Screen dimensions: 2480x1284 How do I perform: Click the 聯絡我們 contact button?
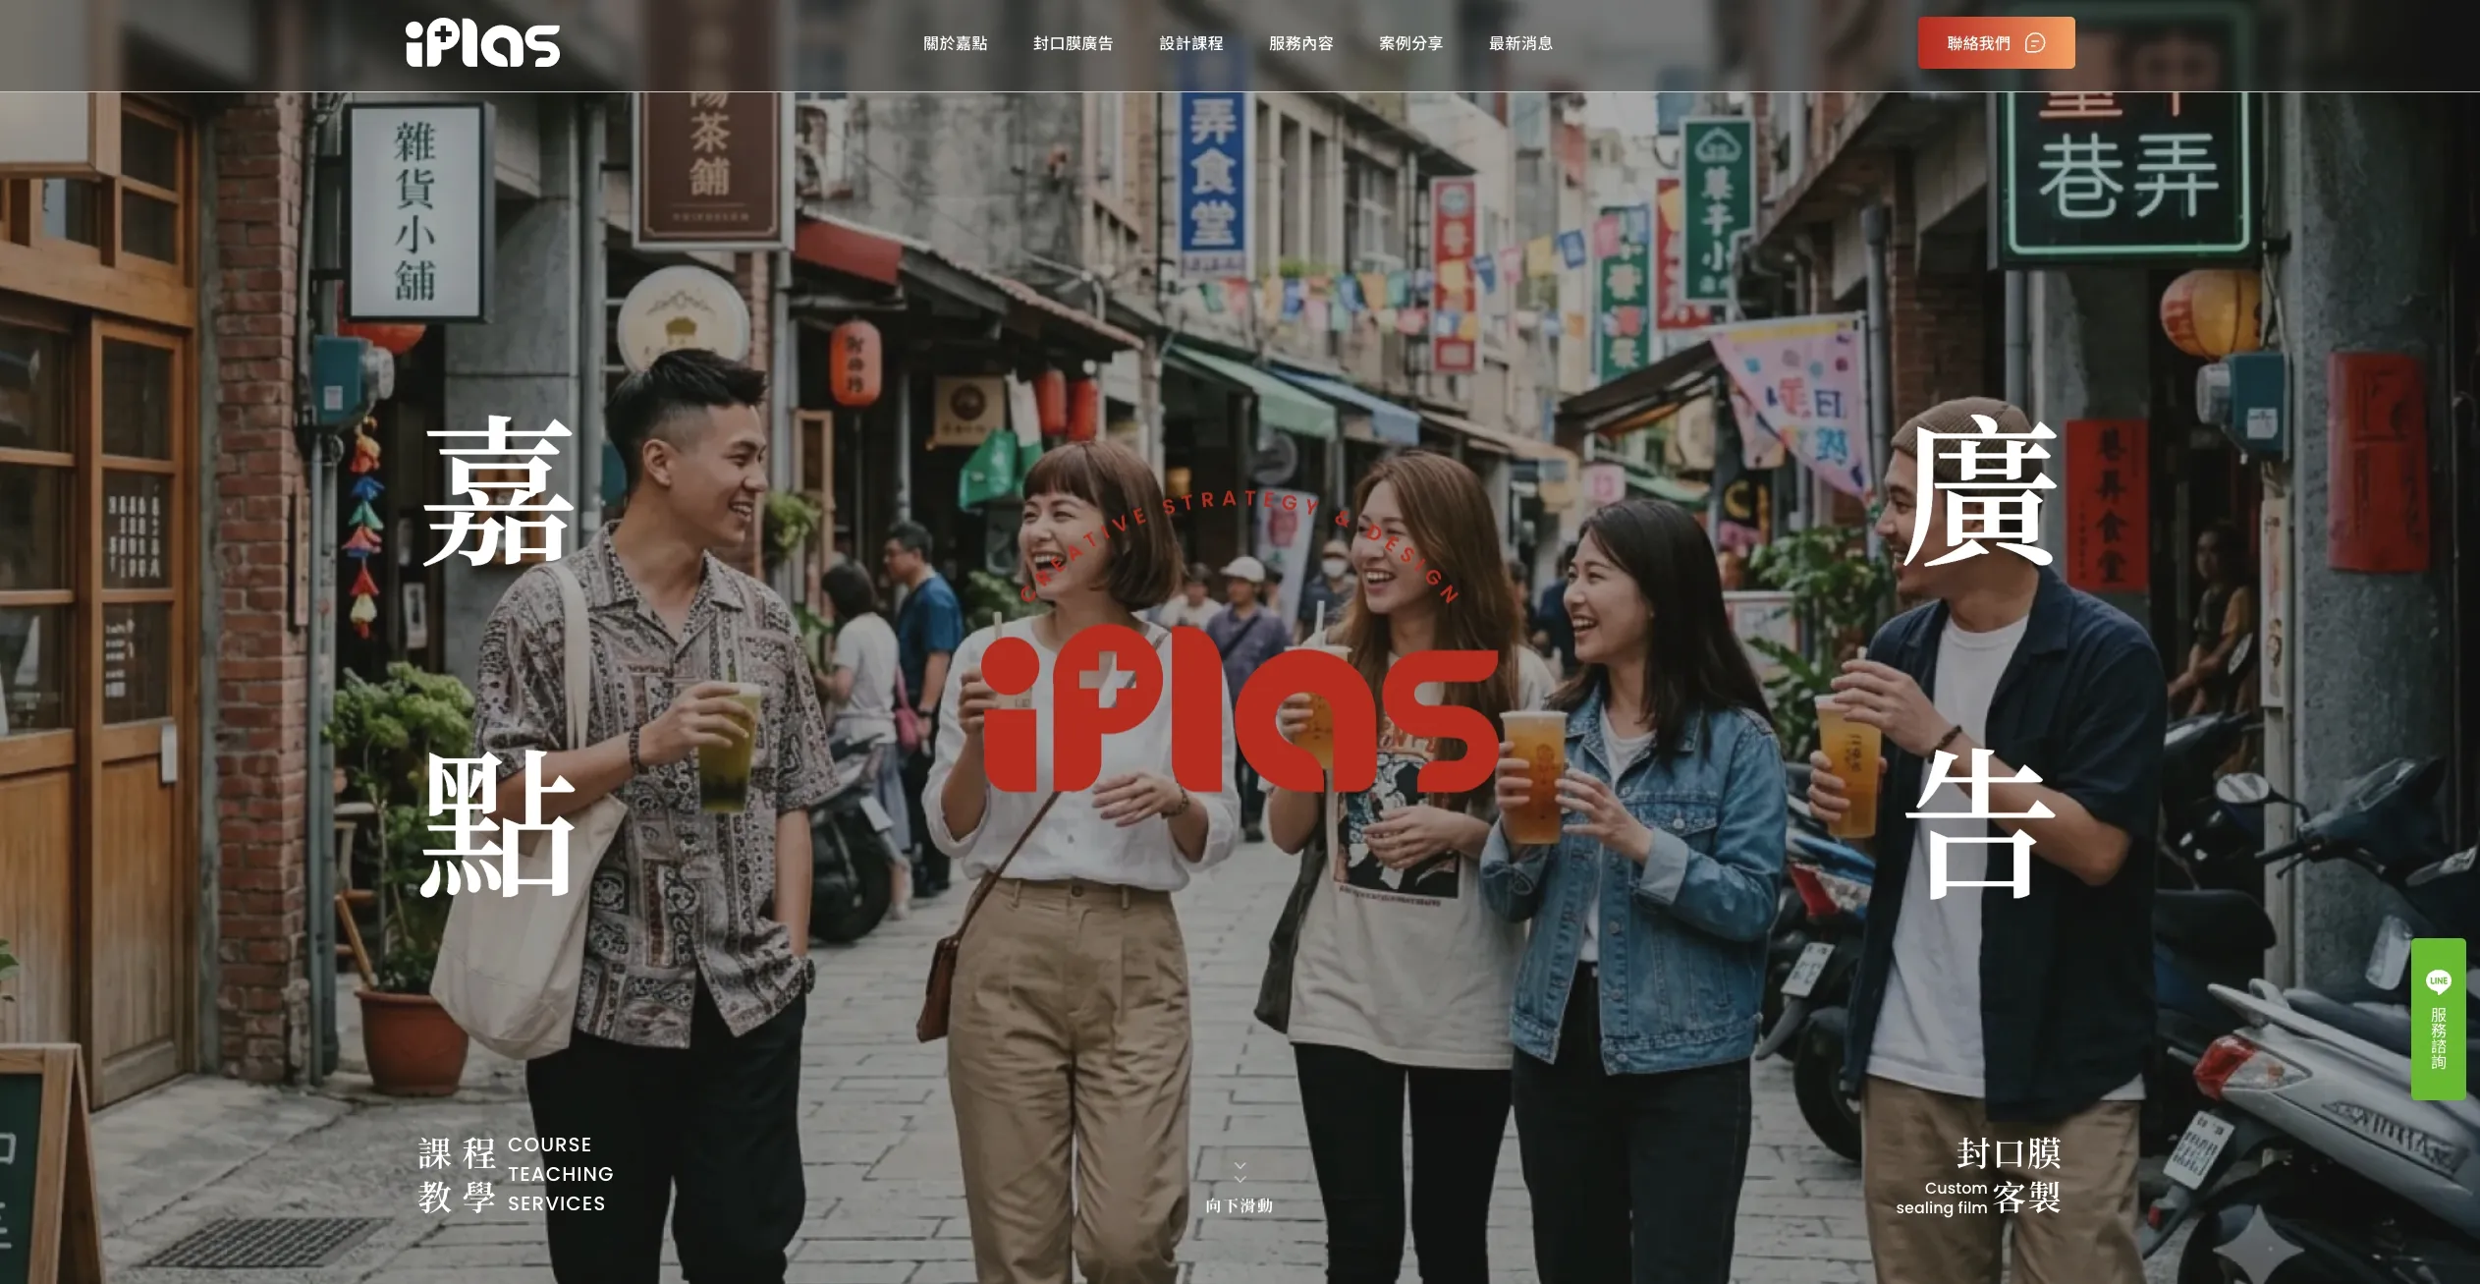pyautogui.click(x=1996, y=43)
